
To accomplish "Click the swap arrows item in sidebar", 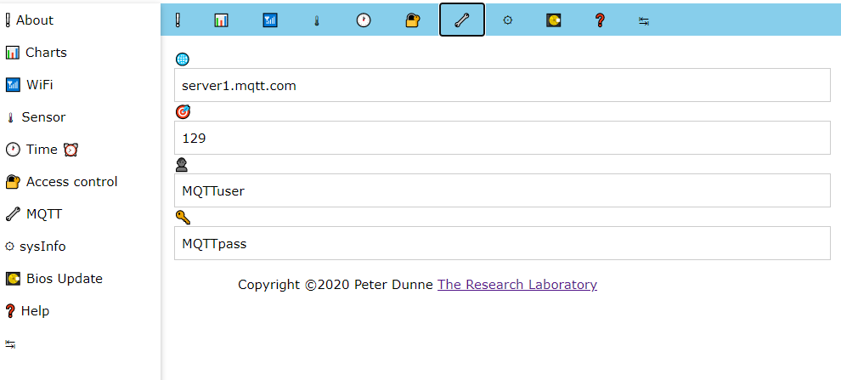I will tap(10, 344).
